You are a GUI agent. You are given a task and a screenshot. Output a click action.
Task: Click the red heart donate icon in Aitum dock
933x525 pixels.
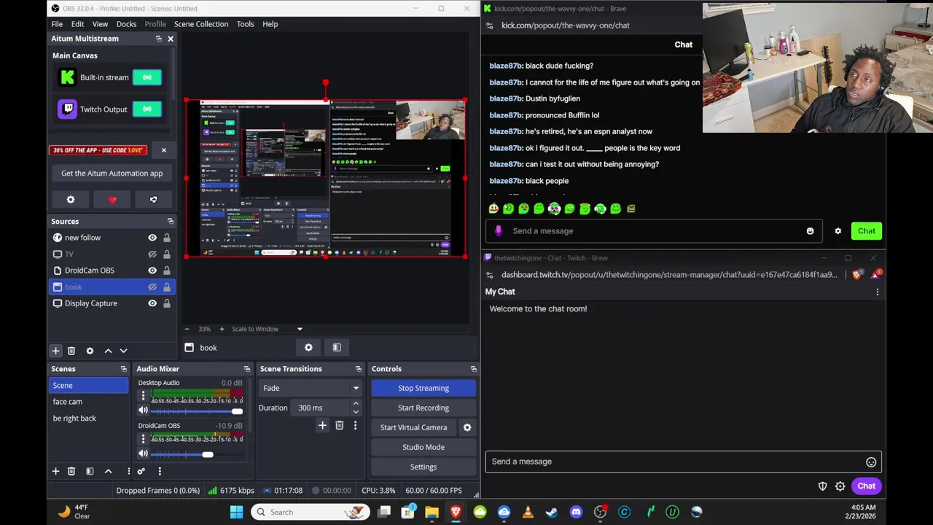(x=112, y=200)
